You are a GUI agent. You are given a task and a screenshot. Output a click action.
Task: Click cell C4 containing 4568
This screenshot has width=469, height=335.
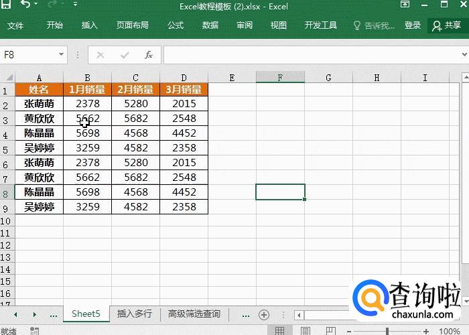[135, 133]
